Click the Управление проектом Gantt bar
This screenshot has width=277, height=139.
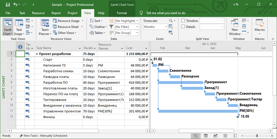click(x=198, y=111)
